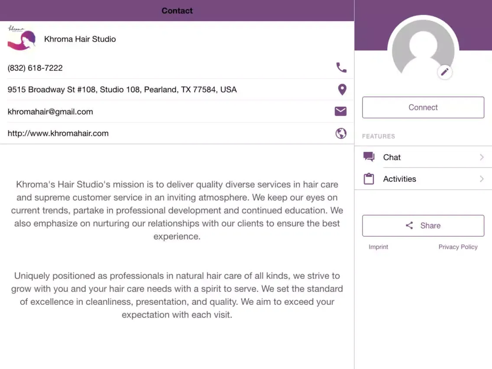The image size is (492, 369).
Task: Click the Chat speech bubble icon
Action: coord(369,157)
